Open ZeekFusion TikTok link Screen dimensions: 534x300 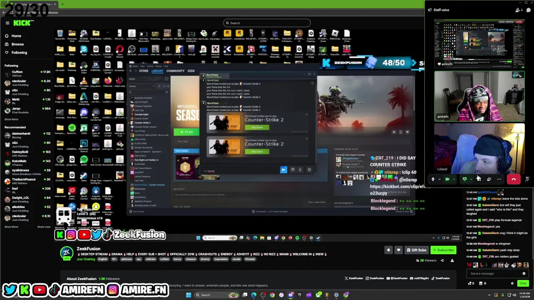pos(441,278)
